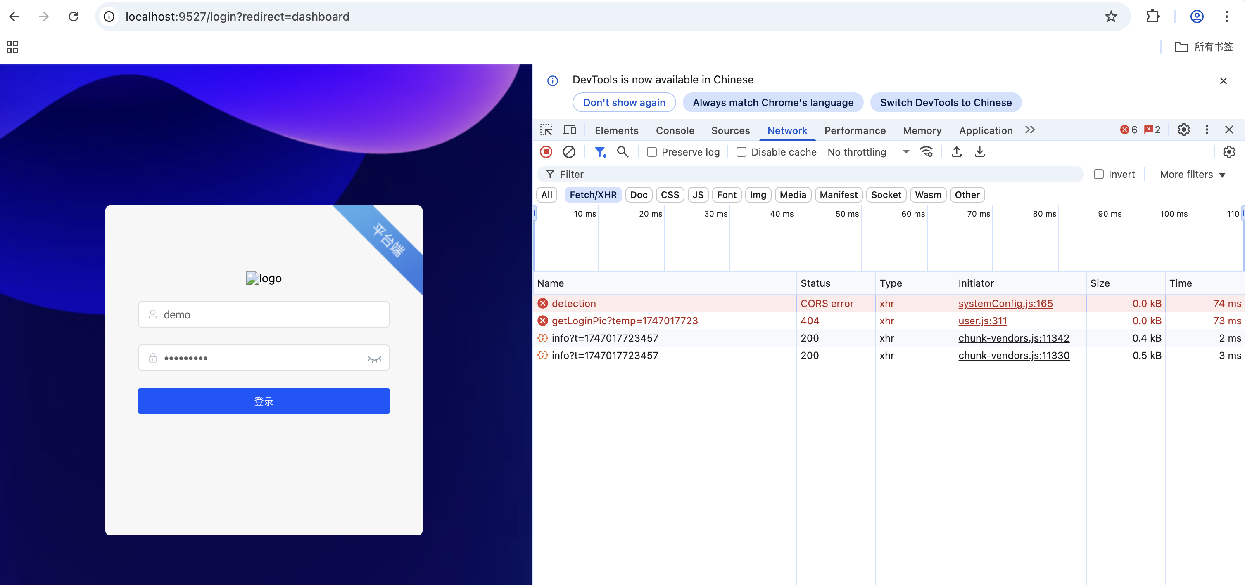Open the Chrome profile avatar
This screenshot has height=585, width=1245.
(x=1197, y=17)
